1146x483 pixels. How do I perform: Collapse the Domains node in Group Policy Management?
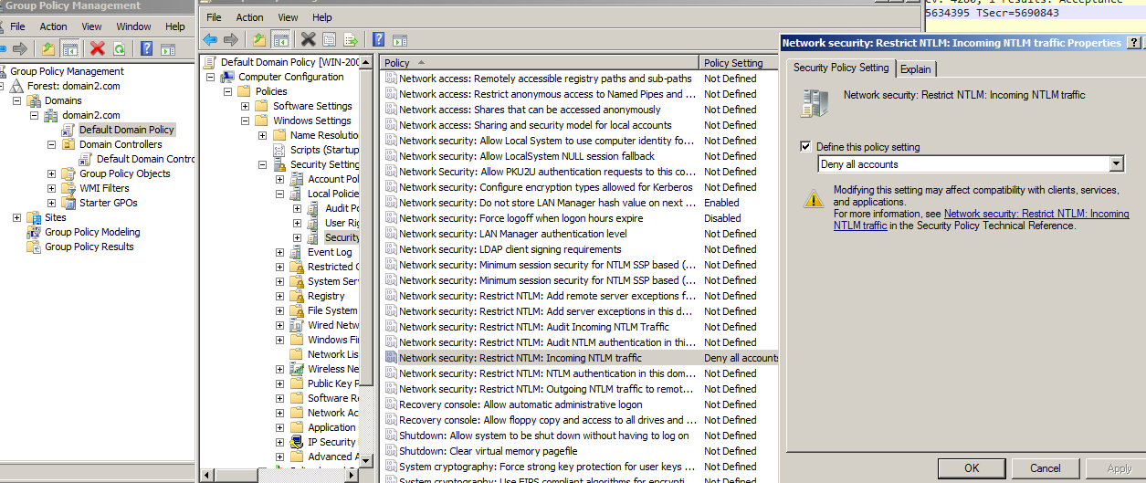[x=17, y=100]
